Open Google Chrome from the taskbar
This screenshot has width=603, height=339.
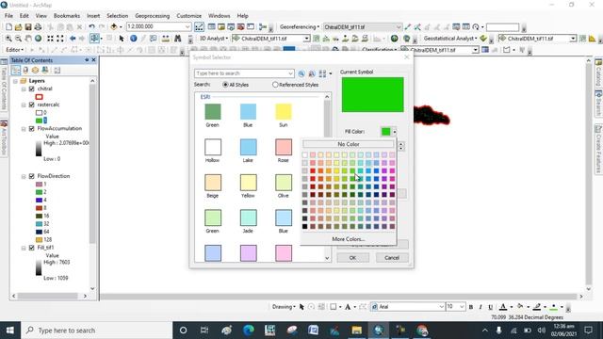tap(422, 331)
